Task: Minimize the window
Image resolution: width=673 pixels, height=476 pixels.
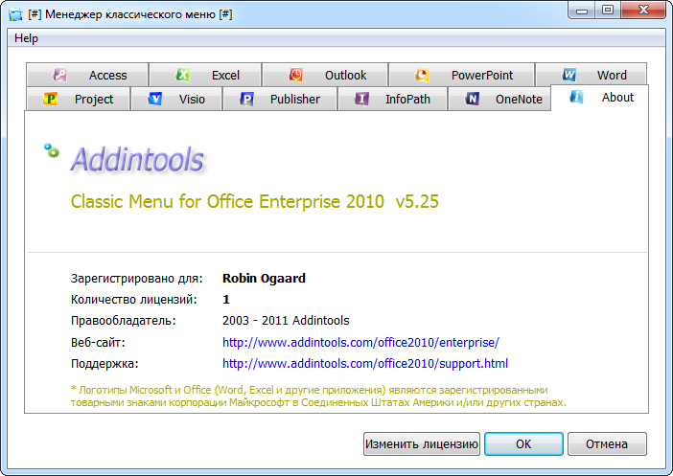Action: pos(582,11)
